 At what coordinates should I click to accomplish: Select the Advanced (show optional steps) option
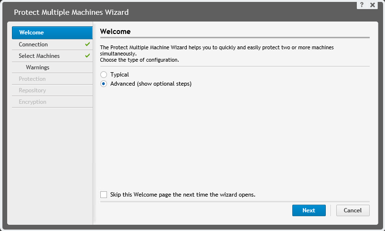[104, 84]
